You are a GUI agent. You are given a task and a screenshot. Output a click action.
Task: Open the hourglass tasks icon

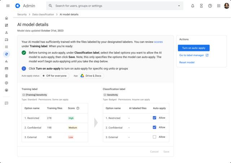pyautogui.click(x=201, y=6)
